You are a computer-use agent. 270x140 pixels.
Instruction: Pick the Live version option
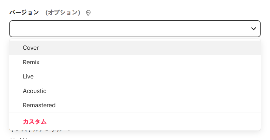(28, 76)
